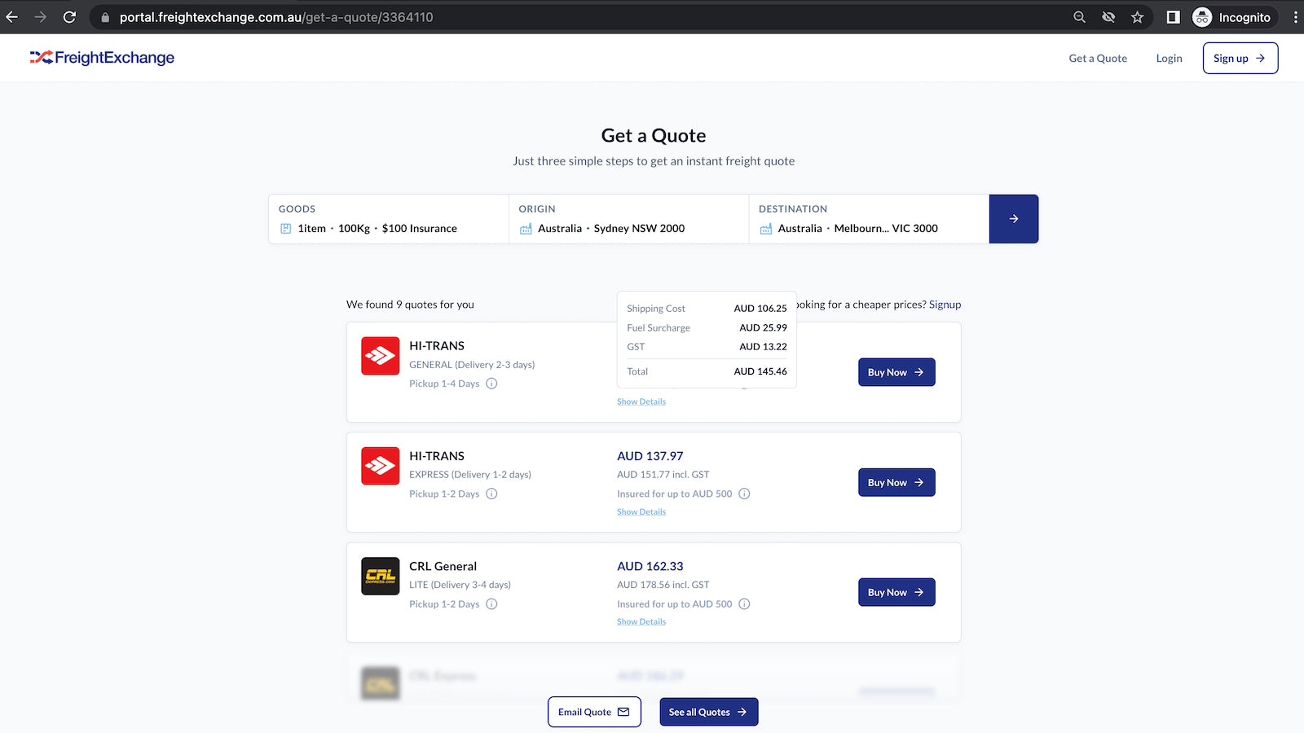
Task: Show Details for CRL General quote
Action: (641, 622)
